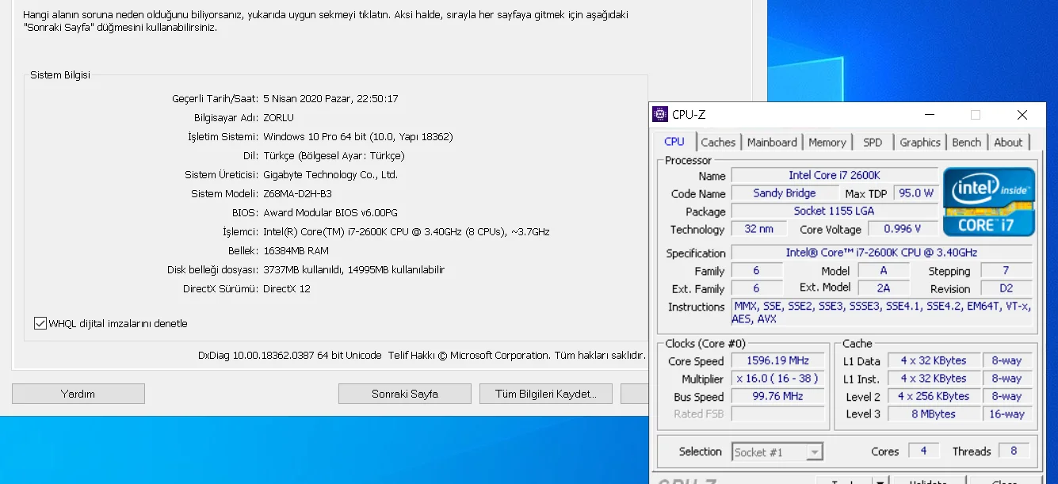1058x484 pixels.
Task: Click the Socket 1155 LGA package field
Action: point(835,212)
